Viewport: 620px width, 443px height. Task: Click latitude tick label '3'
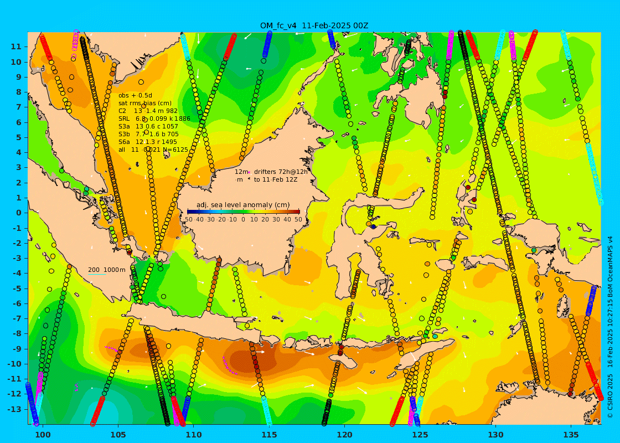[18, 167]
